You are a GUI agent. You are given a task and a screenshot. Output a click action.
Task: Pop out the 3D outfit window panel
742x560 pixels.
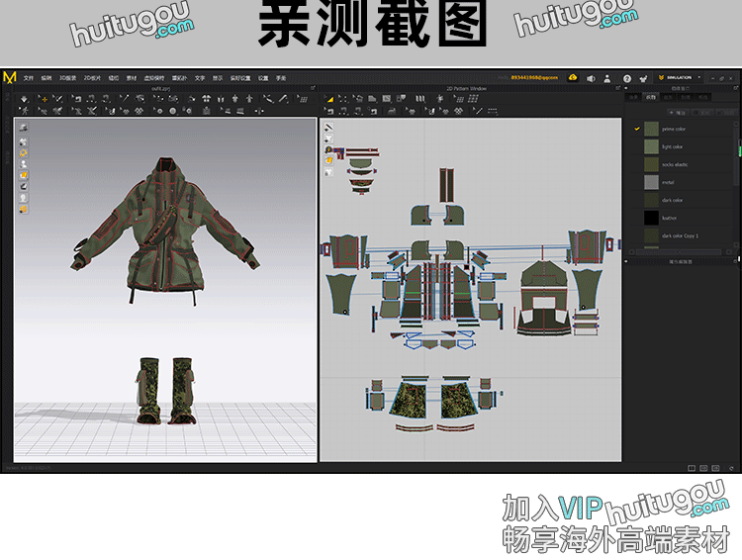(x=313, y=88)
